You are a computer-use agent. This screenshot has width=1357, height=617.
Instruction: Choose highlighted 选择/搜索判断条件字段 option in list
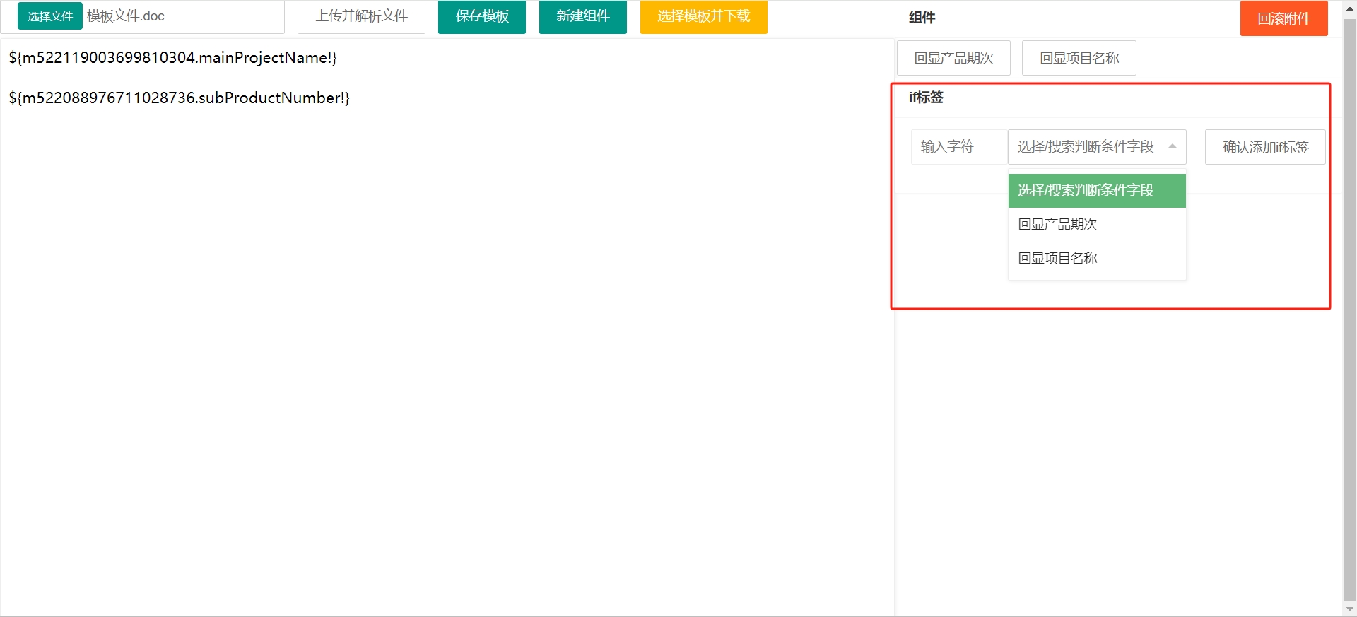click(1097, 191)
